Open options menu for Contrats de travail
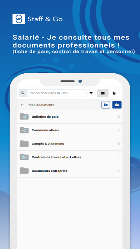Viewport: 140px width, 249px height. (x=119, y=157)
